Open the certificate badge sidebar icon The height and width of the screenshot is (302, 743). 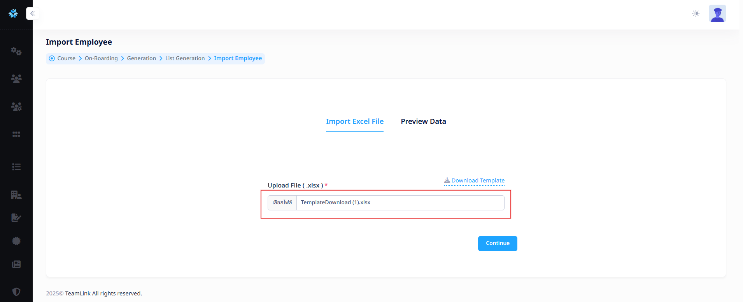click(16, 241)
